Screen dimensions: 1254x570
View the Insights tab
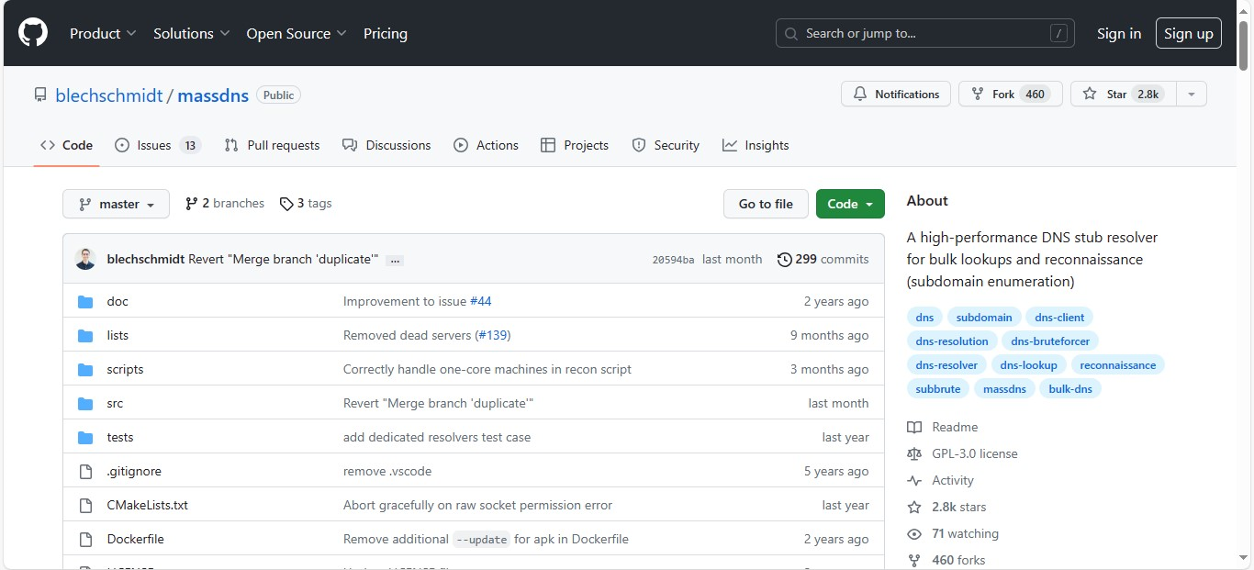coord(756,145)
